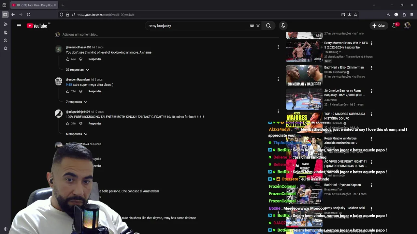Open options menu for @kemroolhaas4833 comment
The image size is (417, 234).
pos(278,47)
